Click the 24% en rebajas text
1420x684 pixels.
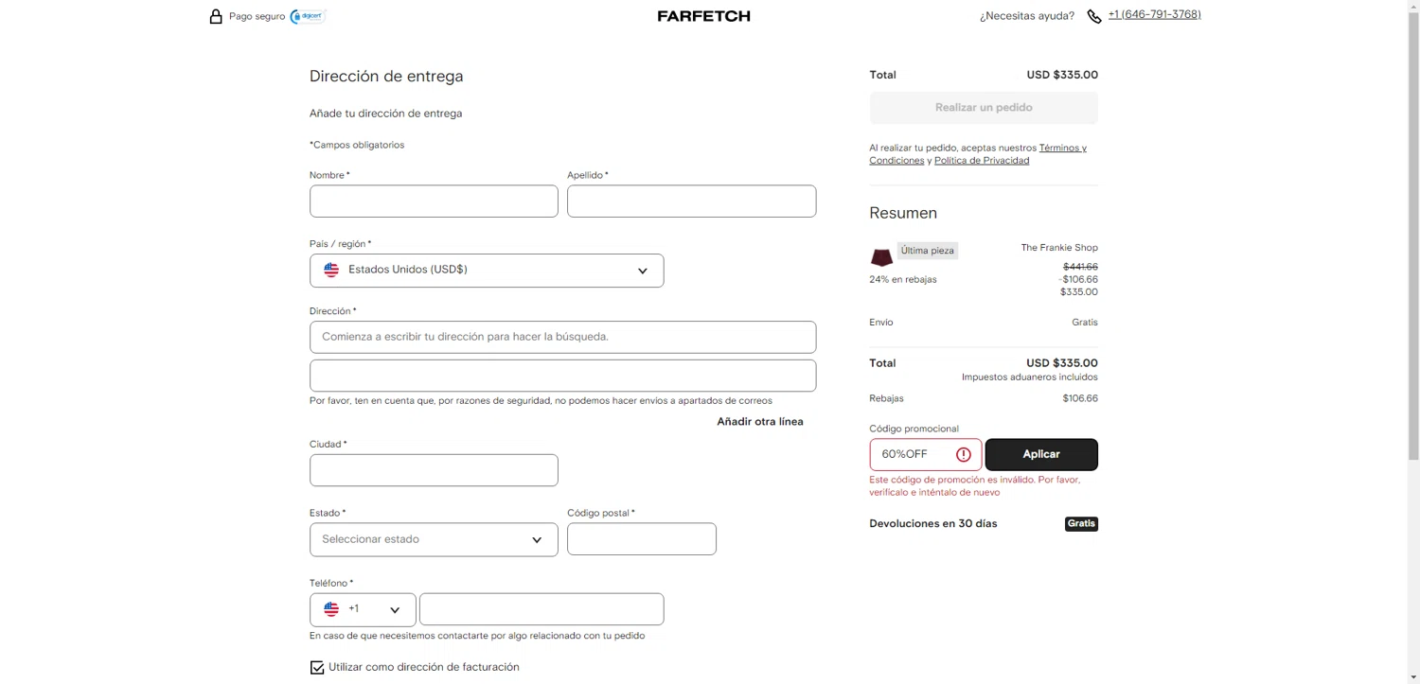tap(903, 280)
